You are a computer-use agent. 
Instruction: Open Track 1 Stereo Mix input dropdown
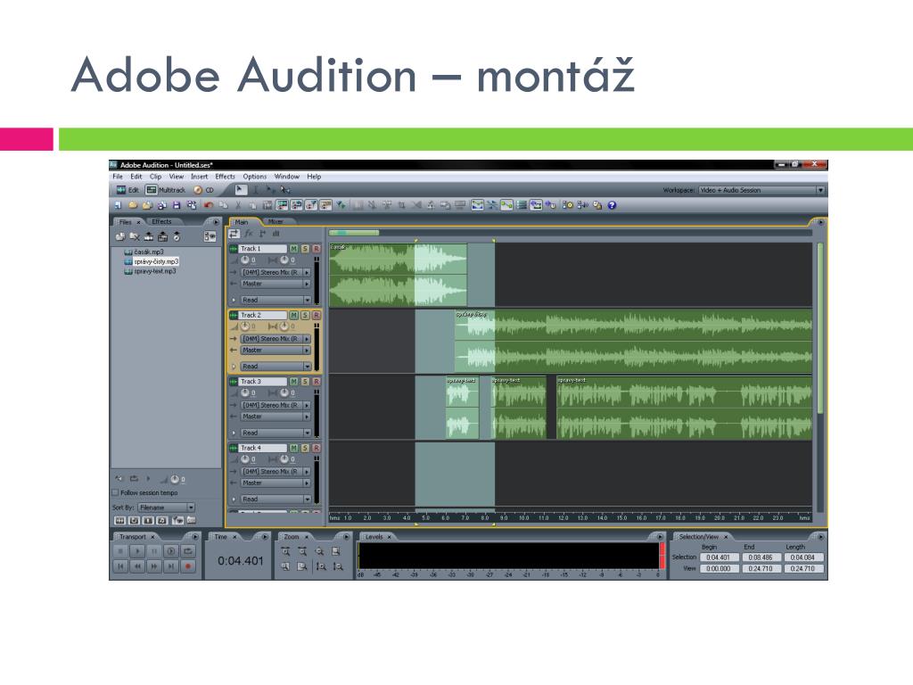[x=276, y=272]
